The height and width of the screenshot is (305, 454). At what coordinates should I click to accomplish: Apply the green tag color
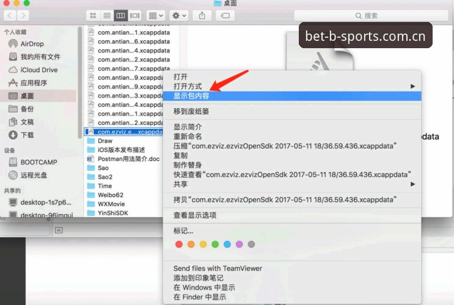tap(215, 245)
